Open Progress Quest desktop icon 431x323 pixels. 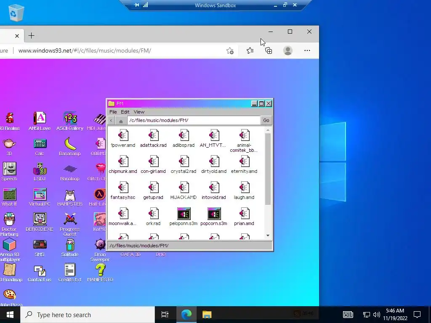coord(70,225)
